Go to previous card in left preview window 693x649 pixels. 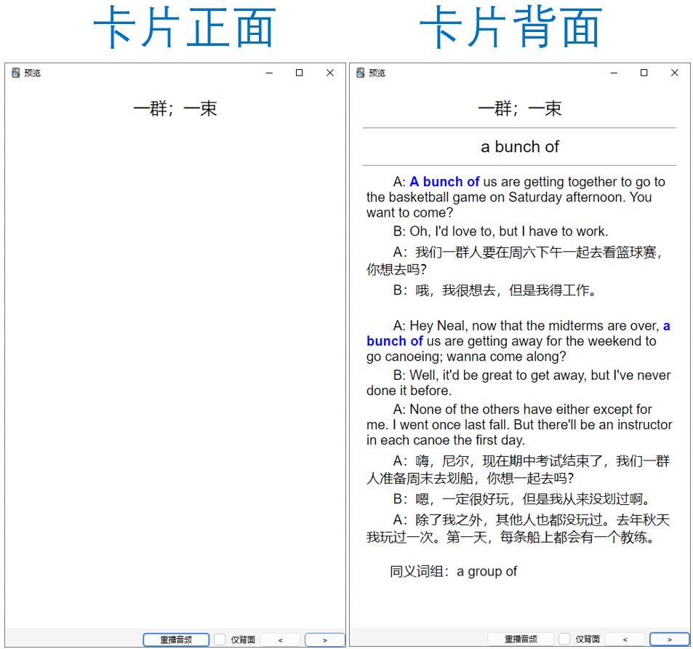pyautogui.click(x=280, y=640)
